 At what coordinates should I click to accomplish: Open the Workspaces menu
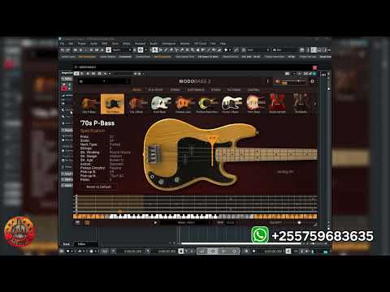point(169,44)
